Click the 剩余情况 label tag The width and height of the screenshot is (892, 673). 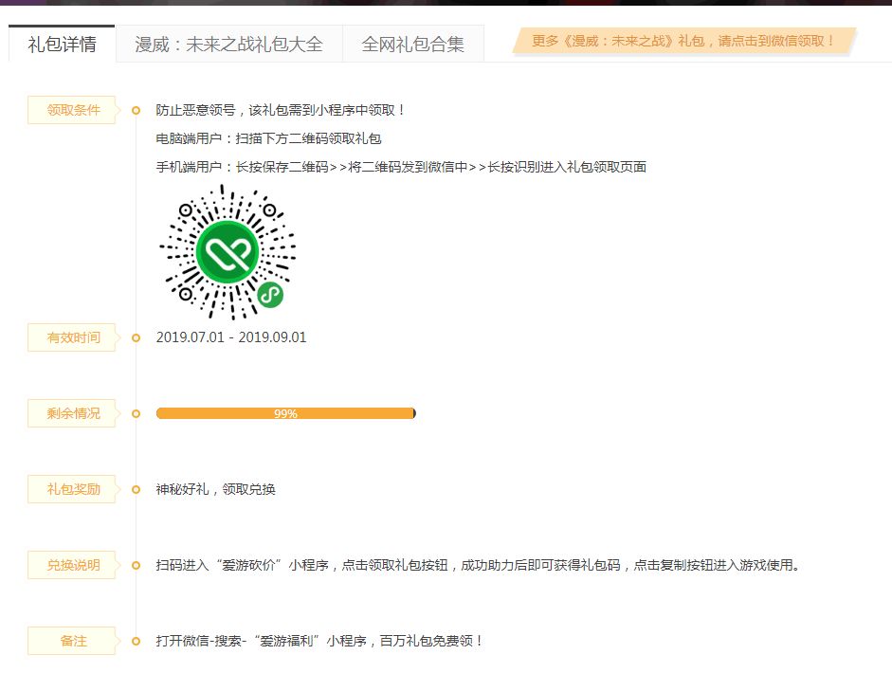pos(73,413)
